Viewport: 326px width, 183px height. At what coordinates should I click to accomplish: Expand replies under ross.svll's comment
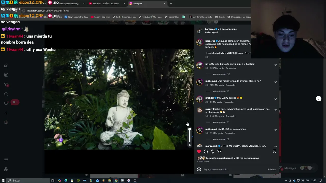[x=221, y=122]
